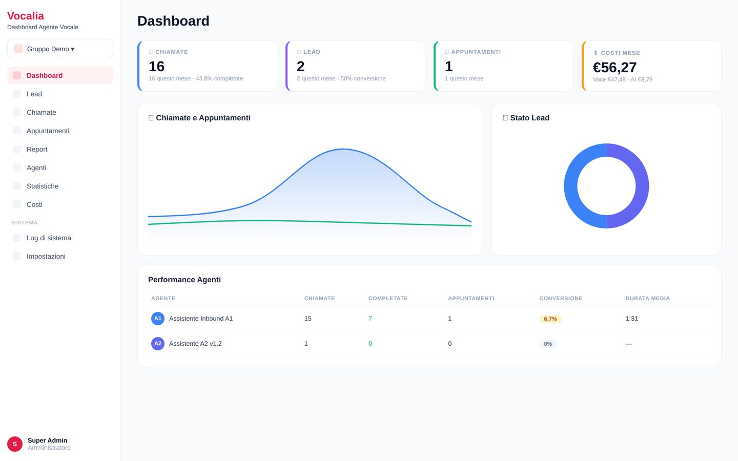Image resolution: width=738 pixels, height=461 pixels.
Task: Go to Chiamate in the sidebar
Action: 60,112
